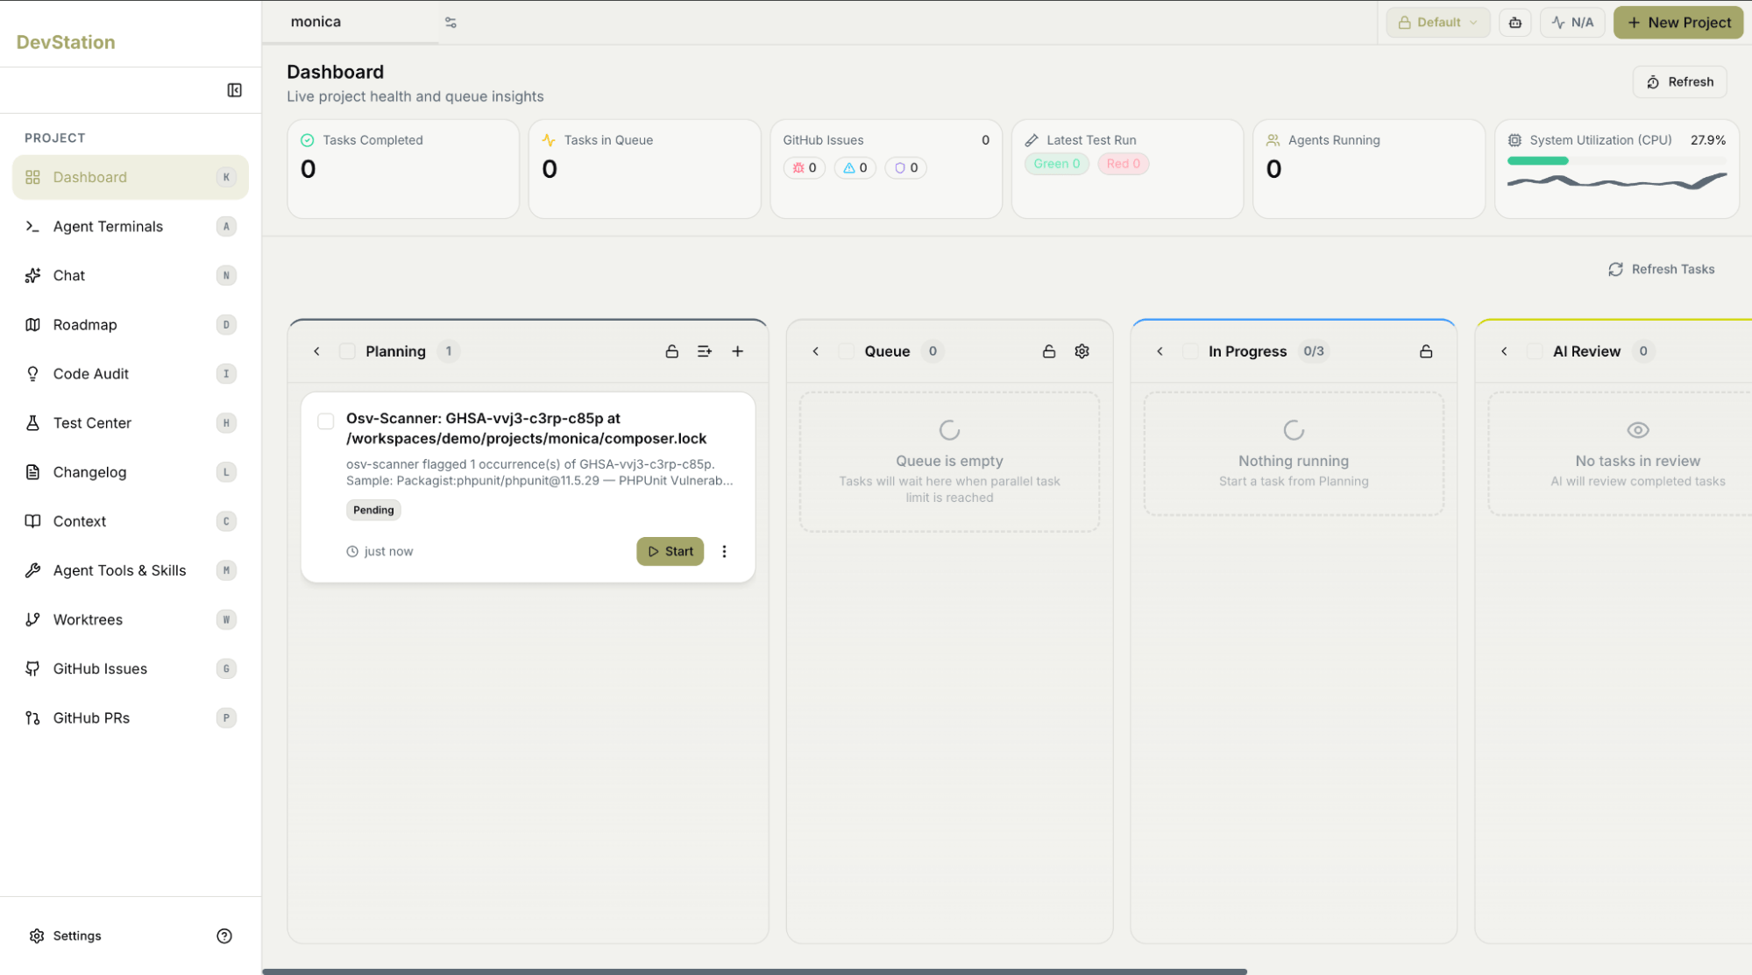Click the Tasks in Queue pulse icon
Viewport: 1752px width, 975px height.
(549, 140)
